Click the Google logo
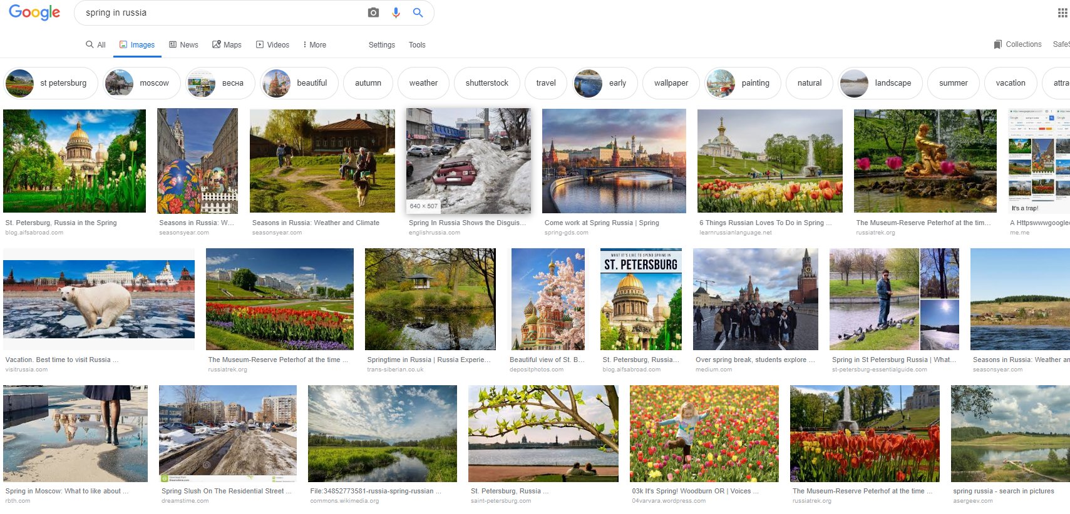Image resolution: width=1070 pixels, height=514 pixels. [x=34, y=13]
